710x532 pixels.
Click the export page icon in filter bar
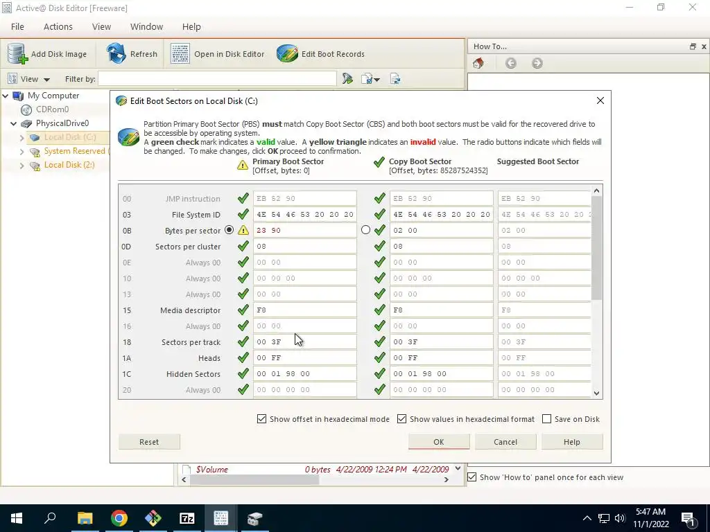395,79
